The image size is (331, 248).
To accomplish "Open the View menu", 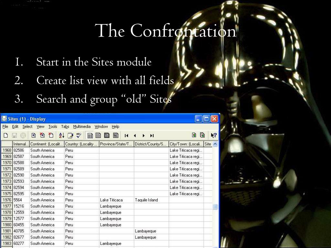I will point(40,127).
